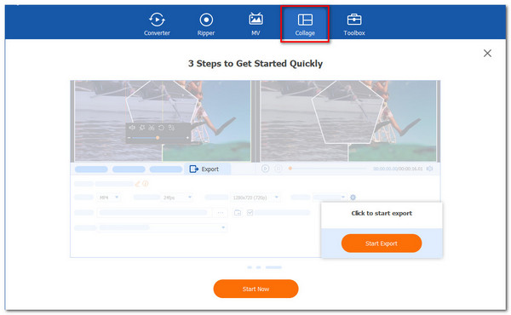This screenshot has height=315, width=511.
Task: Toggle the checkbox beside folder icon
Action: tap(250, 213)
